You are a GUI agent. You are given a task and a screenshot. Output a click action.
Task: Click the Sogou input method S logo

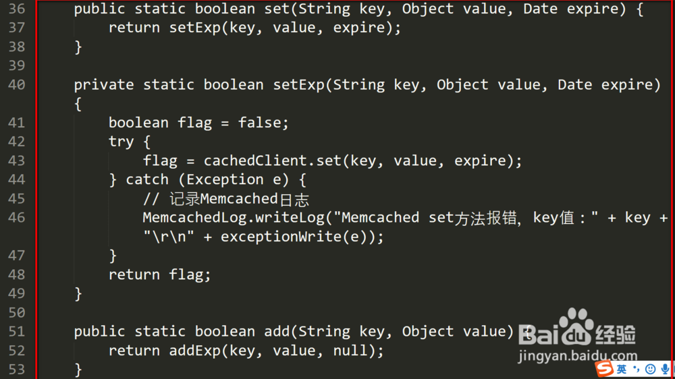pos(604,369)
